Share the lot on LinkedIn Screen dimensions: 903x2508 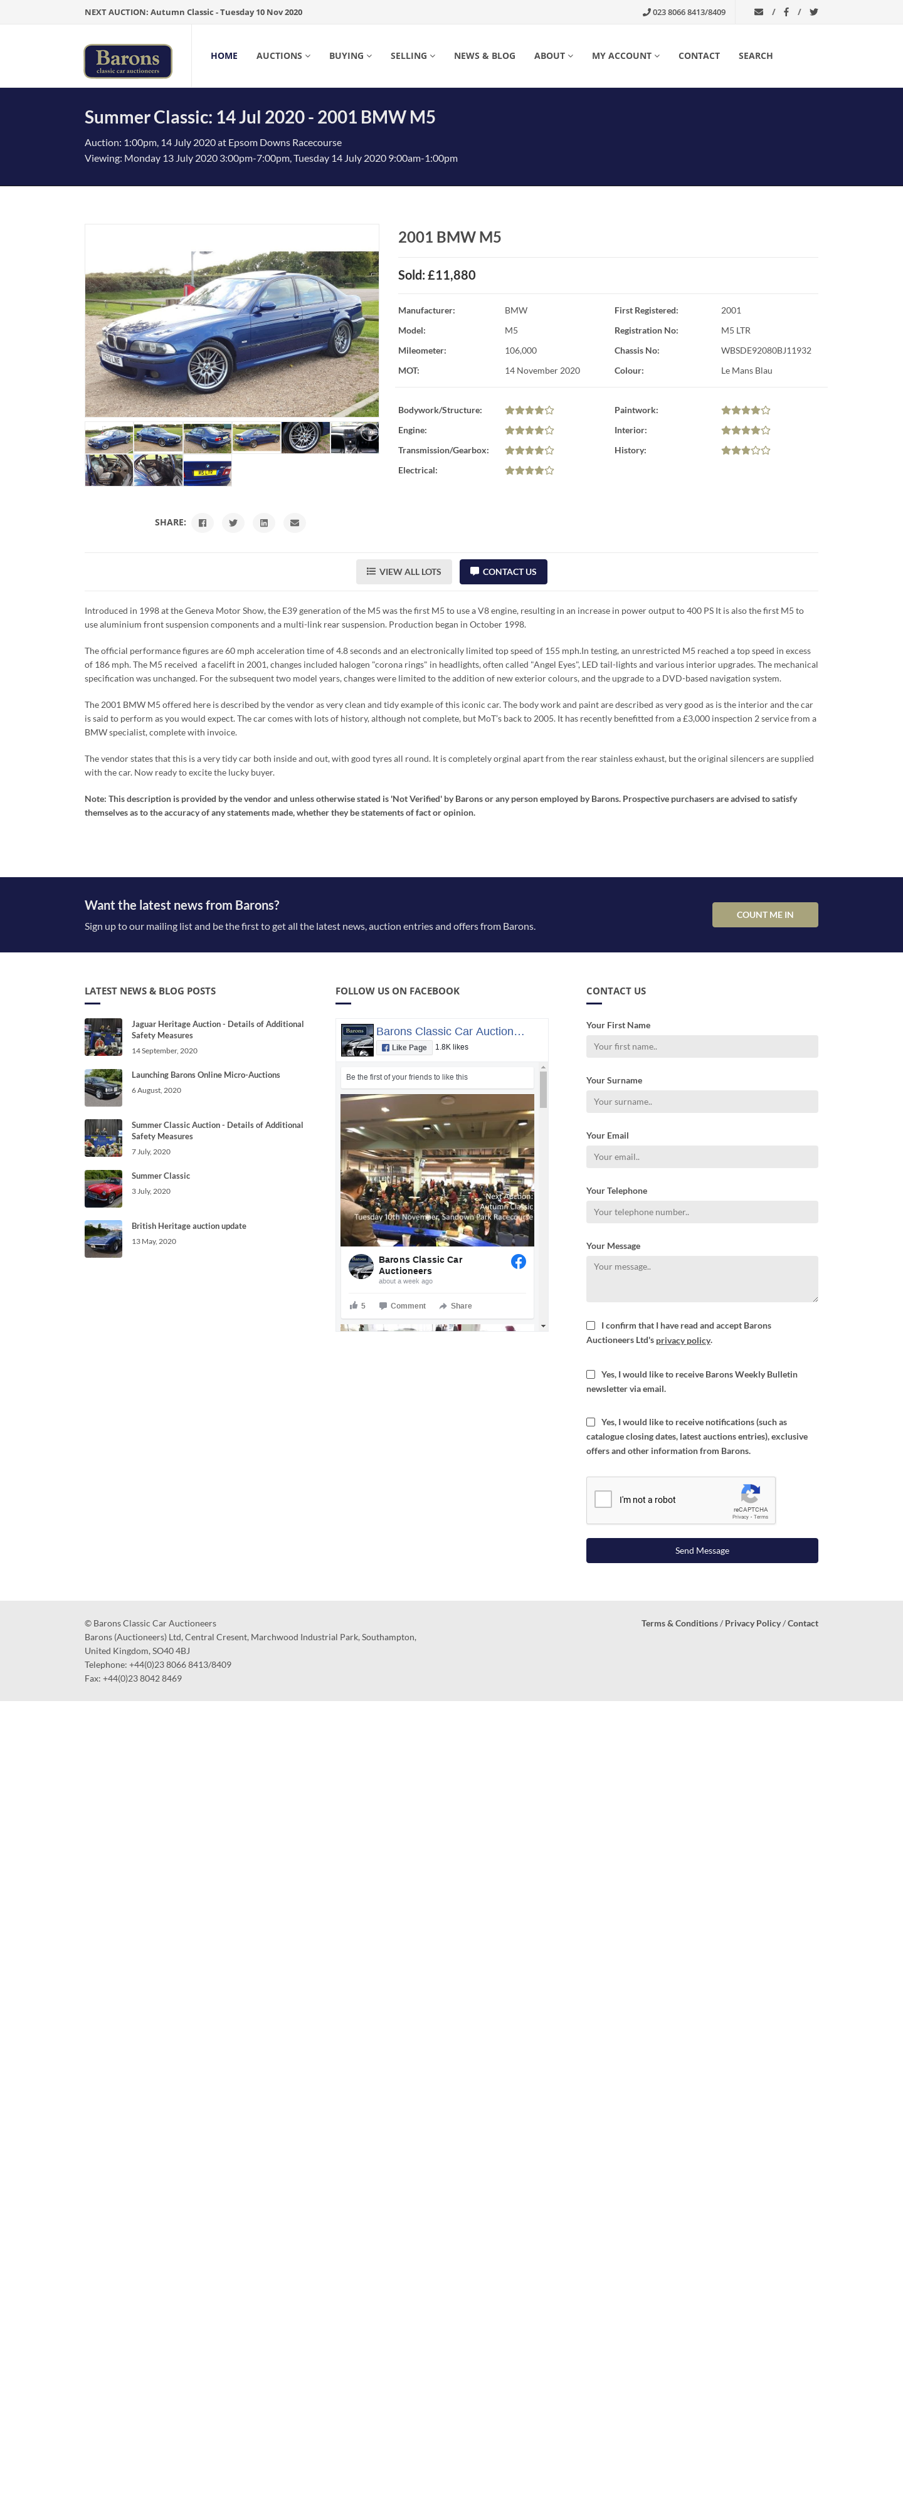click(264, 523)
